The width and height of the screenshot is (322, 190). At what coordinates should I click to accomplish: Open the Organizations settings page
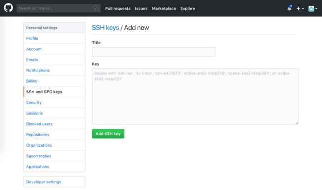[54, 145]
